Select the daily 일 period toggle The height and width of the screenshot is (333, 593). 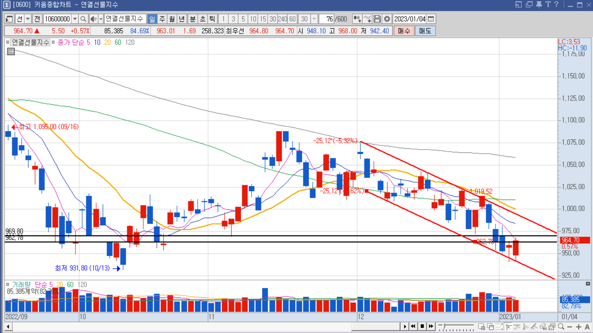152,19
